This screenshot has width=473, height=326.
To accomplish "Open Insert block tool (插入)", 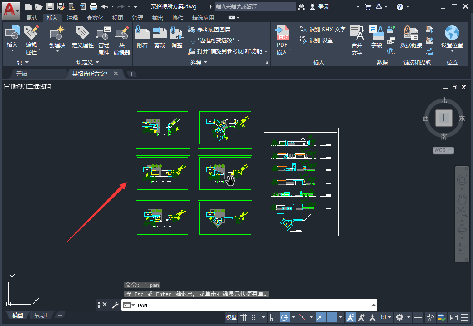I will [x=12, y=38].
